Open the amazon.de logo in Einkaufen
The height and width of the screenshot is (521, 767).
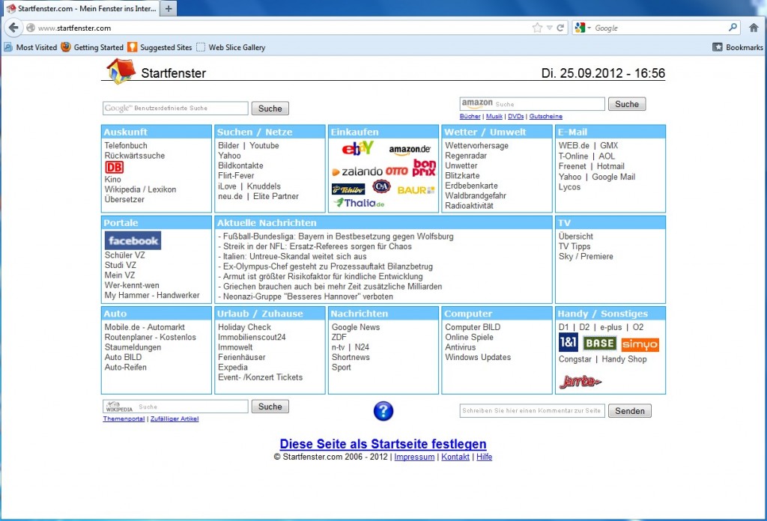[x=410, y=150]
